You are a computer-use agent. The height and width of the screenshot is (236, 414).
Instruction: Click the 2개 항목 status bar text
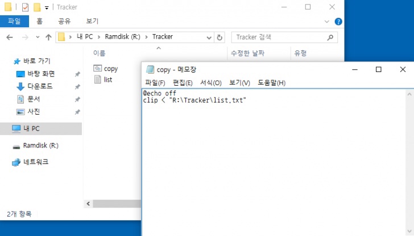pos(19,214)
